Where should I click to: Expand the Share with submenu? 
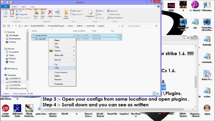[x=62, y=55]
